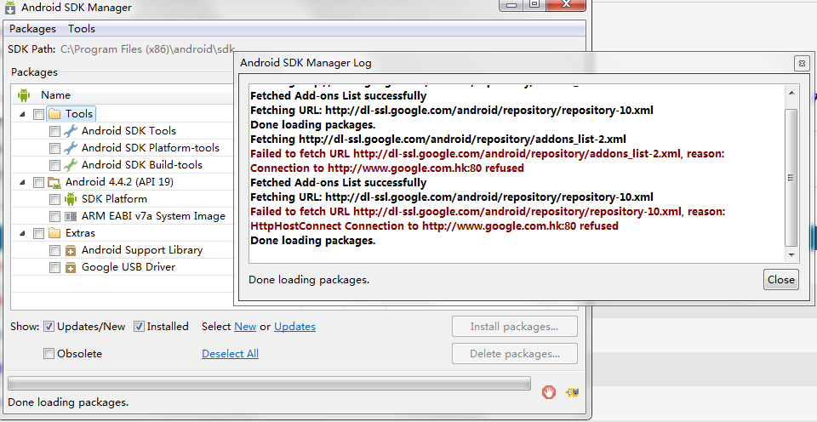The height and width of the screenshot is (422, 817).
Task: Click the wrench icon beside Android SDK Platform-tools
Action: pos(71,148)
